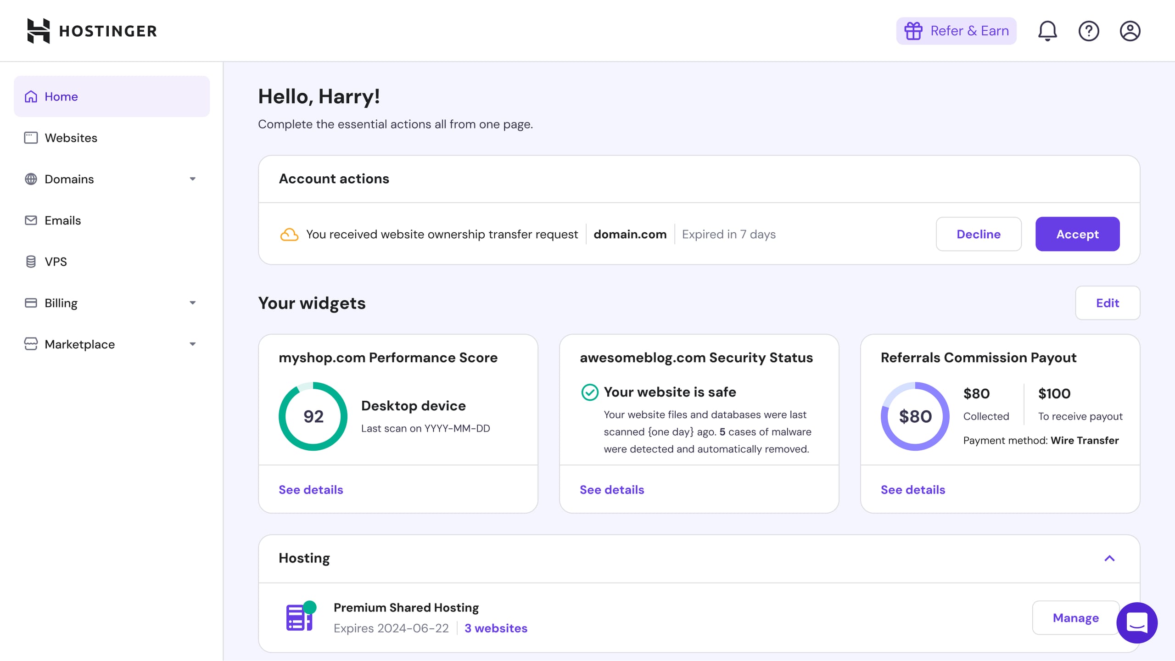Open the 3 websites link
1175x661 pixels.
click(496, 628)
